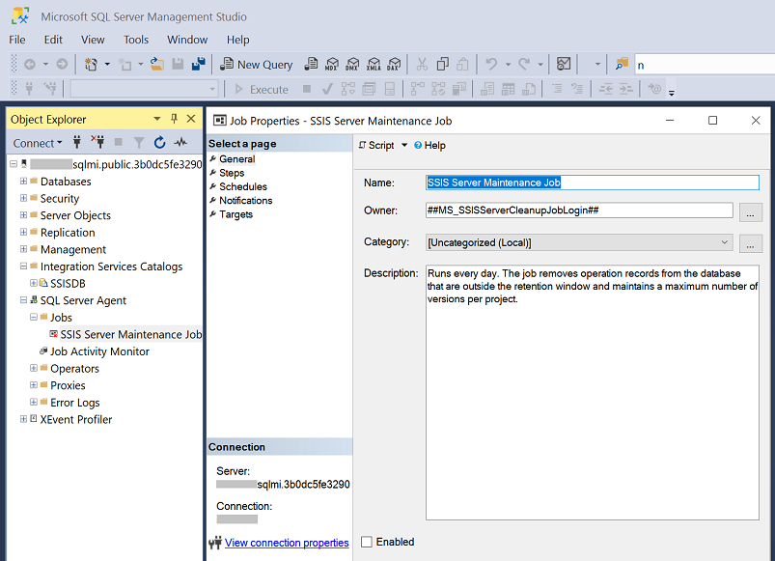Expand the Databases tree node
This screenshot has height=561, width=775.
[x=23, y=182]
